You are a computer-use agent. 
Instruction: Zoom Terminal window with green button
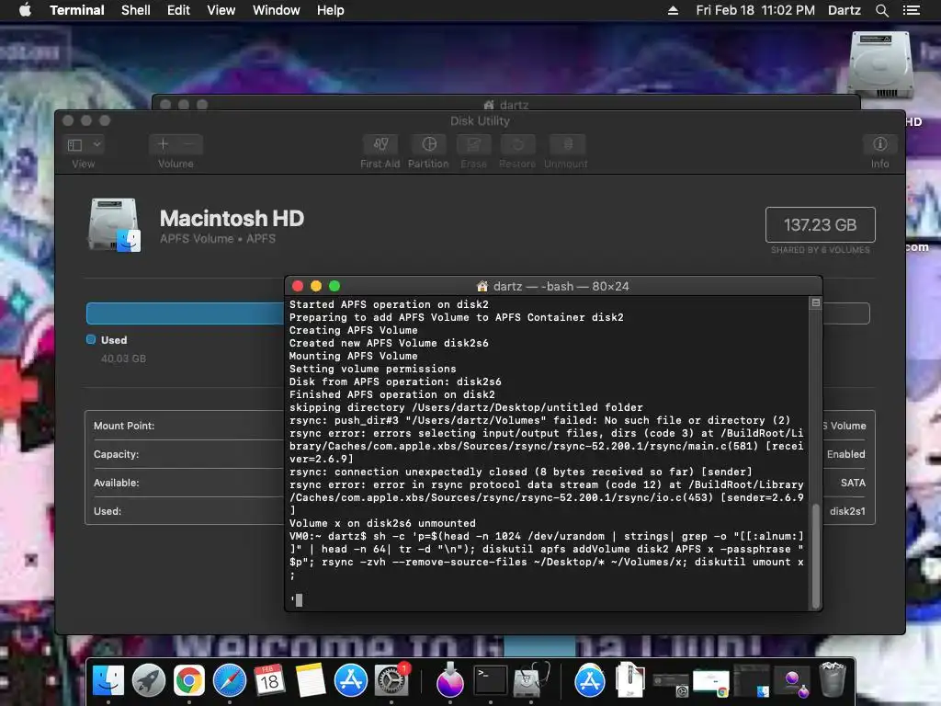(x=334, y=287)
